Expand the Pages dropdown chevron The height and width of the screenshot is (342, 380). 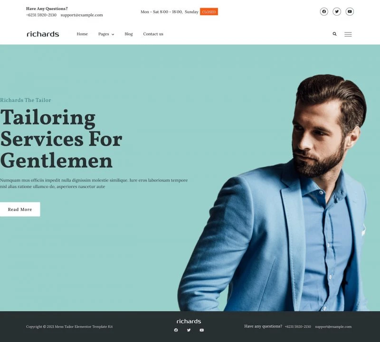pyautogui.click(x=113, y=34)
